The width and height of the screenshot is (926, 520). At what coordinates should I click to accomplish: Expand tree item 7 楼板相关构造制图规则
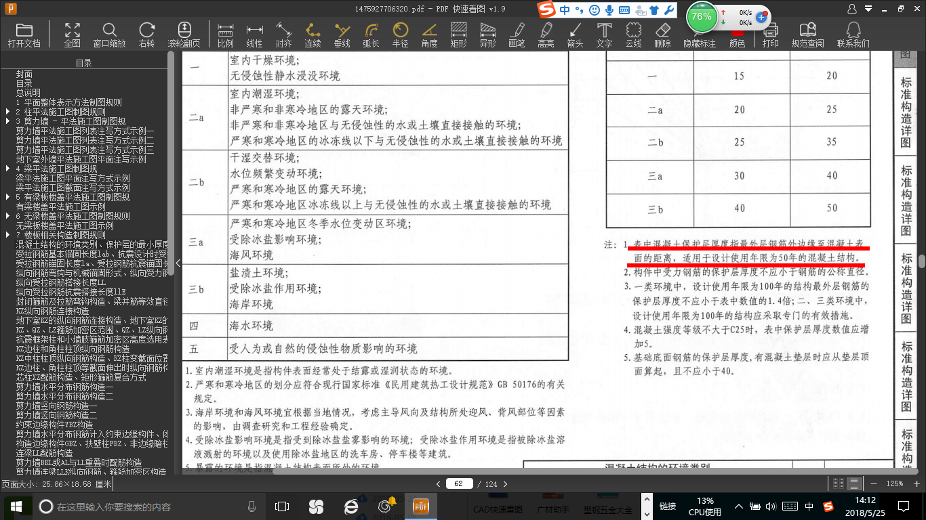point(7,235)
